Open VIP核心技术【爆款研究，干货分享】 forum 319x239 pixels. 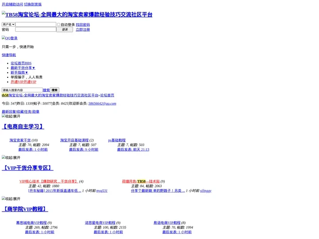click(x=49, y=181)
